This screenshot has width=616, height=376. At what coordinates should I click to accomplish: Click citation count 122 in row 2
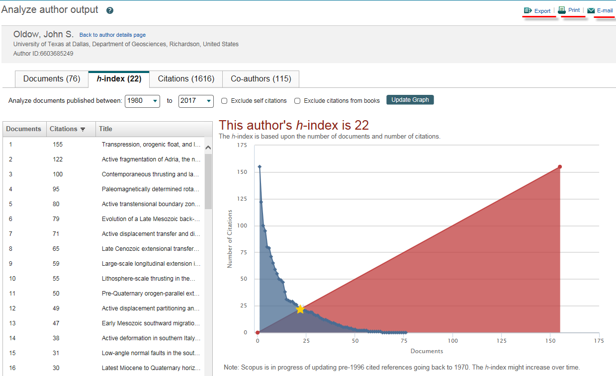click(x=58, y=159)
